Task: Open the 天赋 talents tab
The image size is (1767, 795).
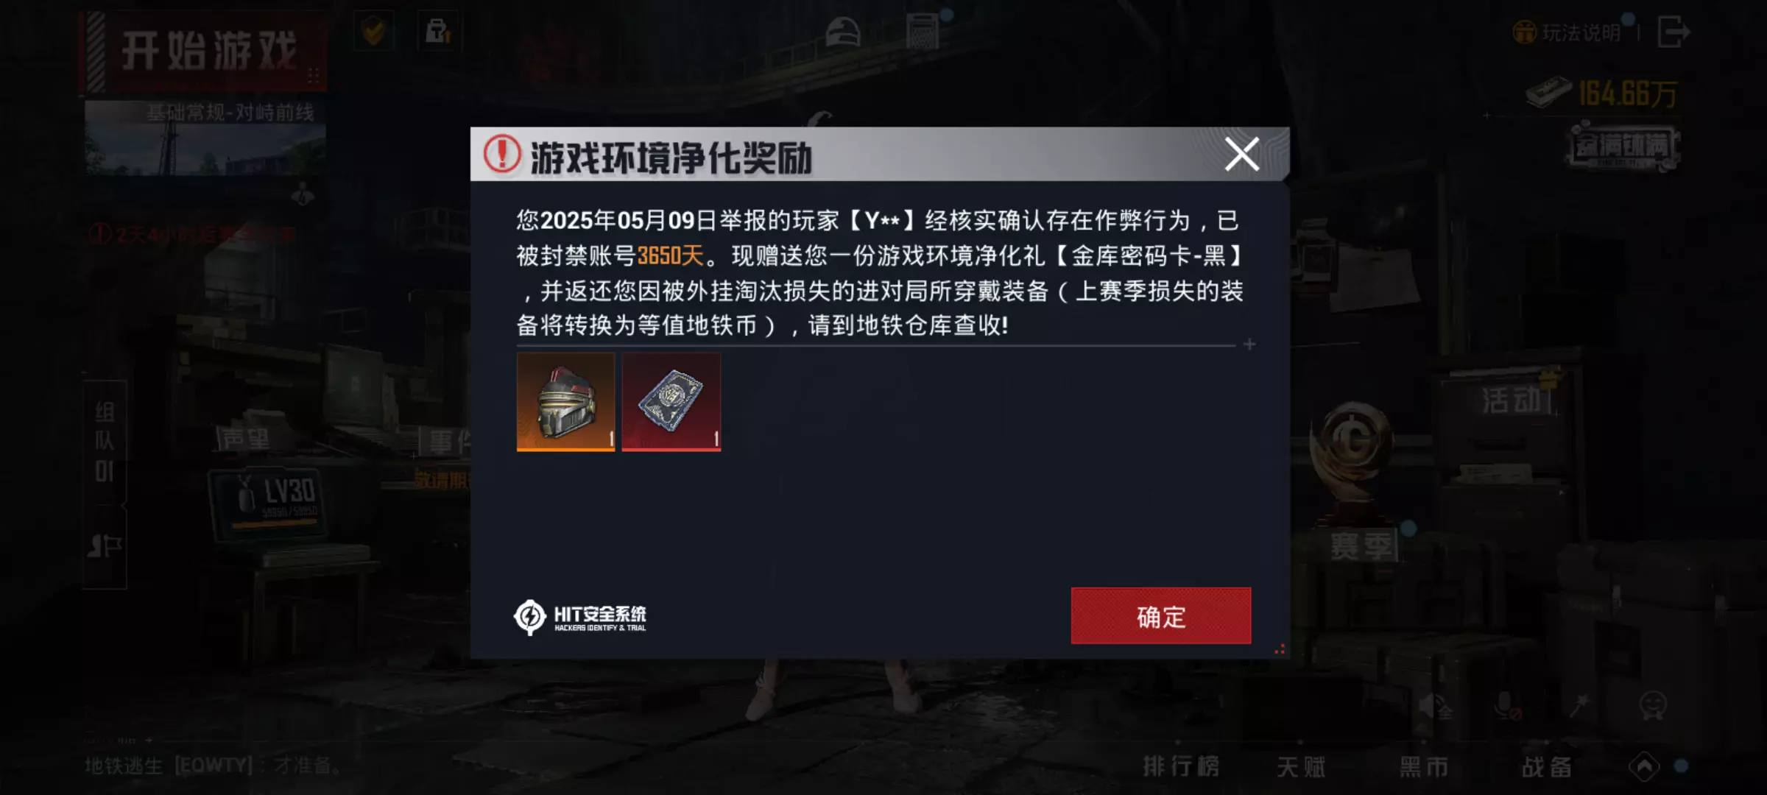Action: pos(1301,766)
